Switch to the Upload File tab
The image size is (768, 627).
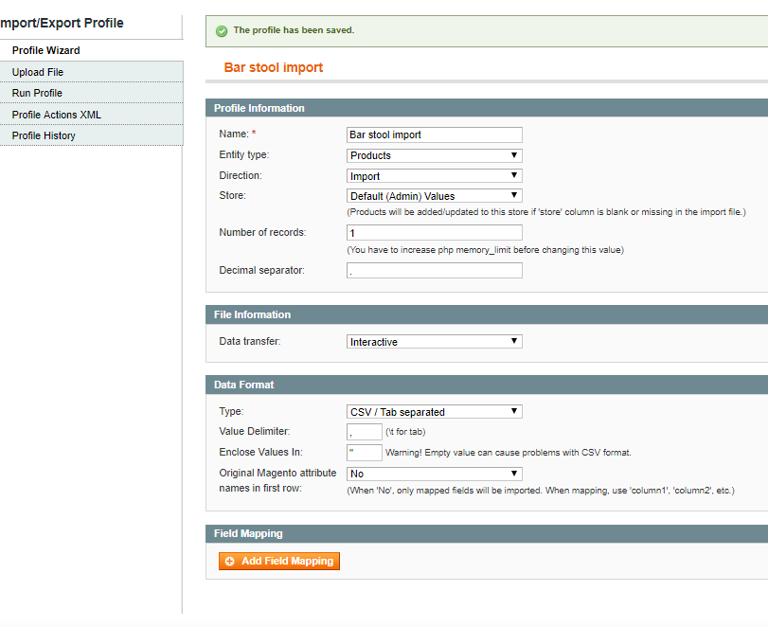(38, 72)
